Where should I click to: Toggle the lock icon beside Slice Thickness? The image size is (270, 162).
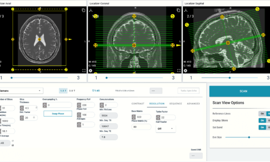click(x=36, y=108)
